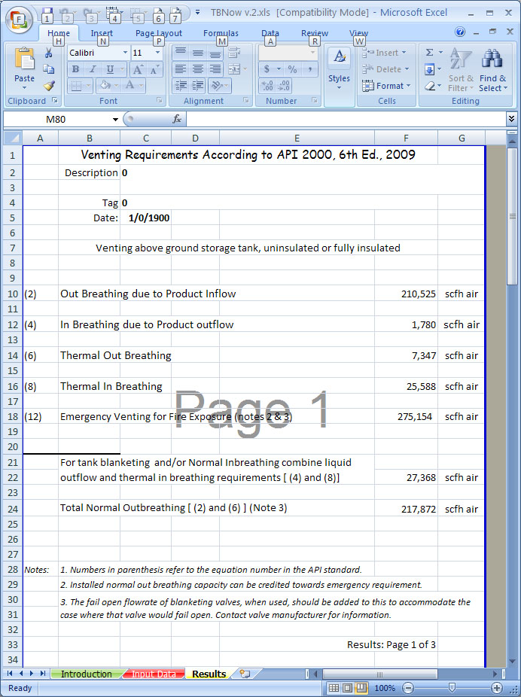Click the Bottom Align icon

tap(215, 53)
